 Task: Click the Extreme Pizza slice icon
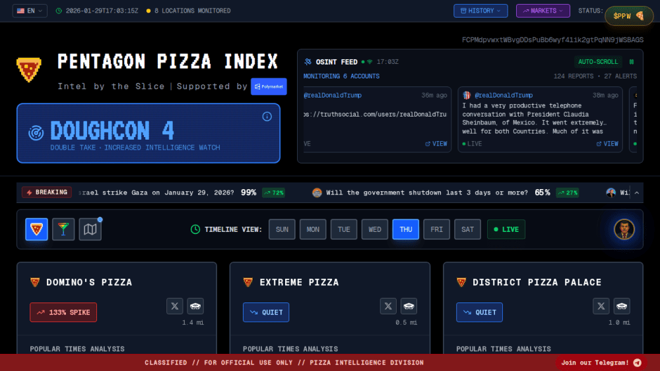pos(248,282)
